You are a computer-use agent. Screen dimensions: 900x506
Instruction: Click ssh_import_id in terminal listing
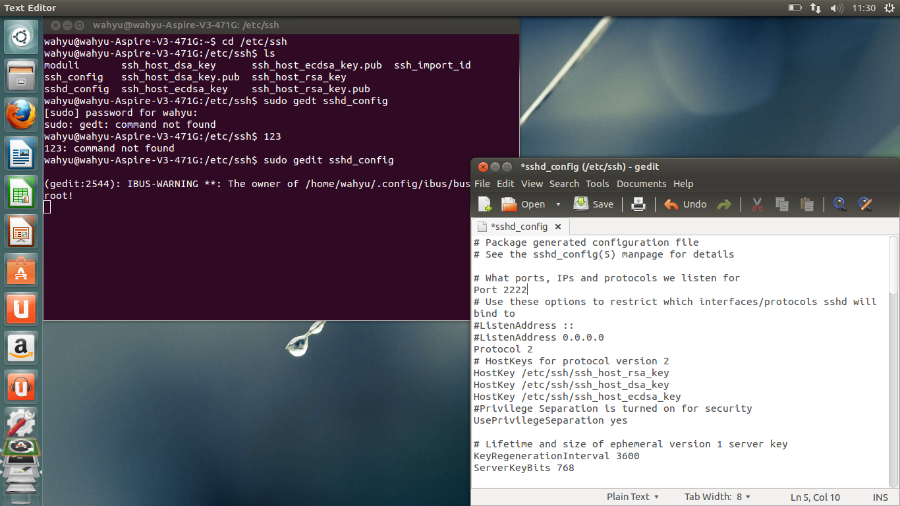pos(432,65)
